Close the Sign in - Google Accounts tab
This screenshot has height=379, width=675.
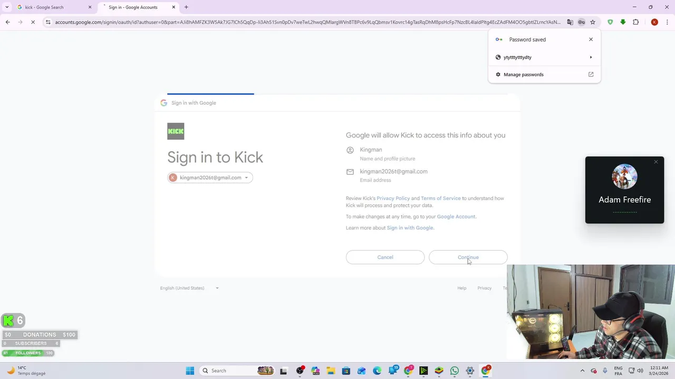(173, 7)
